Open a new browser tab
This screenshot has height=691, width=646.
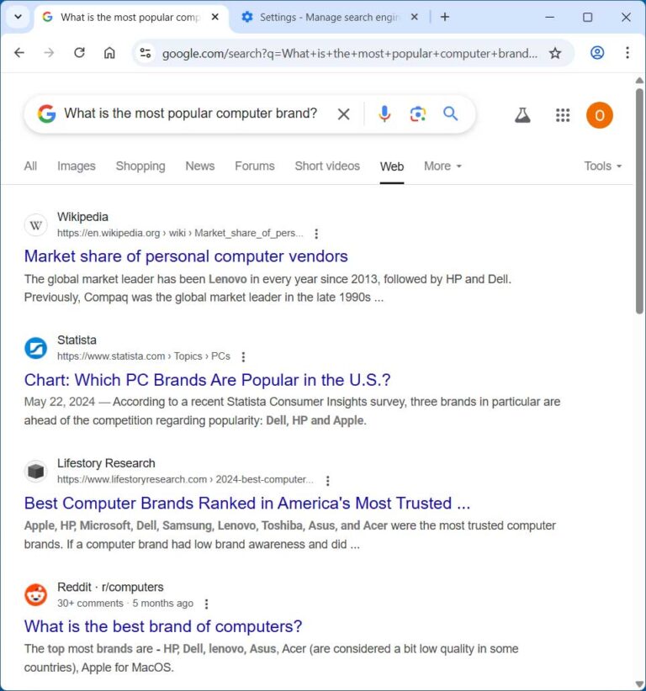pyautogui.click(x=445, y=17)
